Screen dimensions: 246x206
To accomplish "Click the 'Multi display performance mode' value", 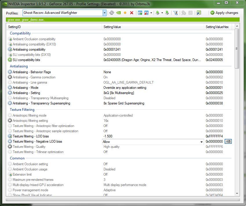I will (125, 185).
